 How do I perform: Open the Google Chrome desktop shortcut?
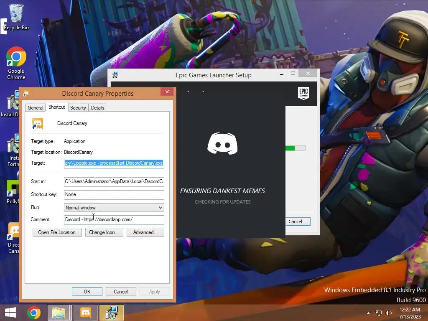(16, 63)
